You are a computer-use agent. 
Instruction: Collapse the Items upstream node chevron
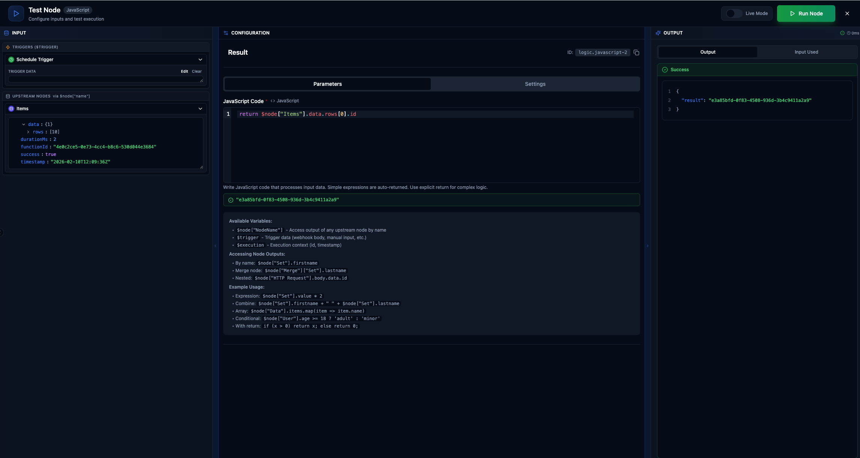point(200,109)
